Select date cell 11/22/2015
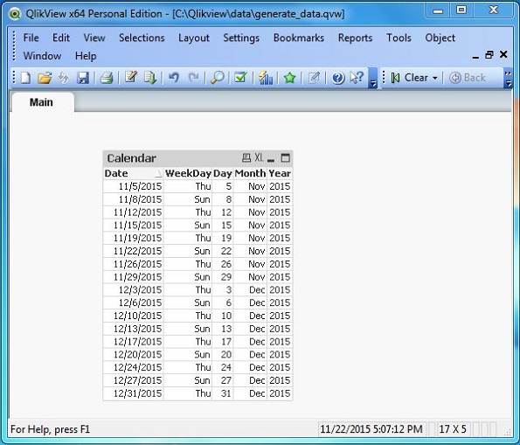Screen dimensions: 520x445 point(133,251)
